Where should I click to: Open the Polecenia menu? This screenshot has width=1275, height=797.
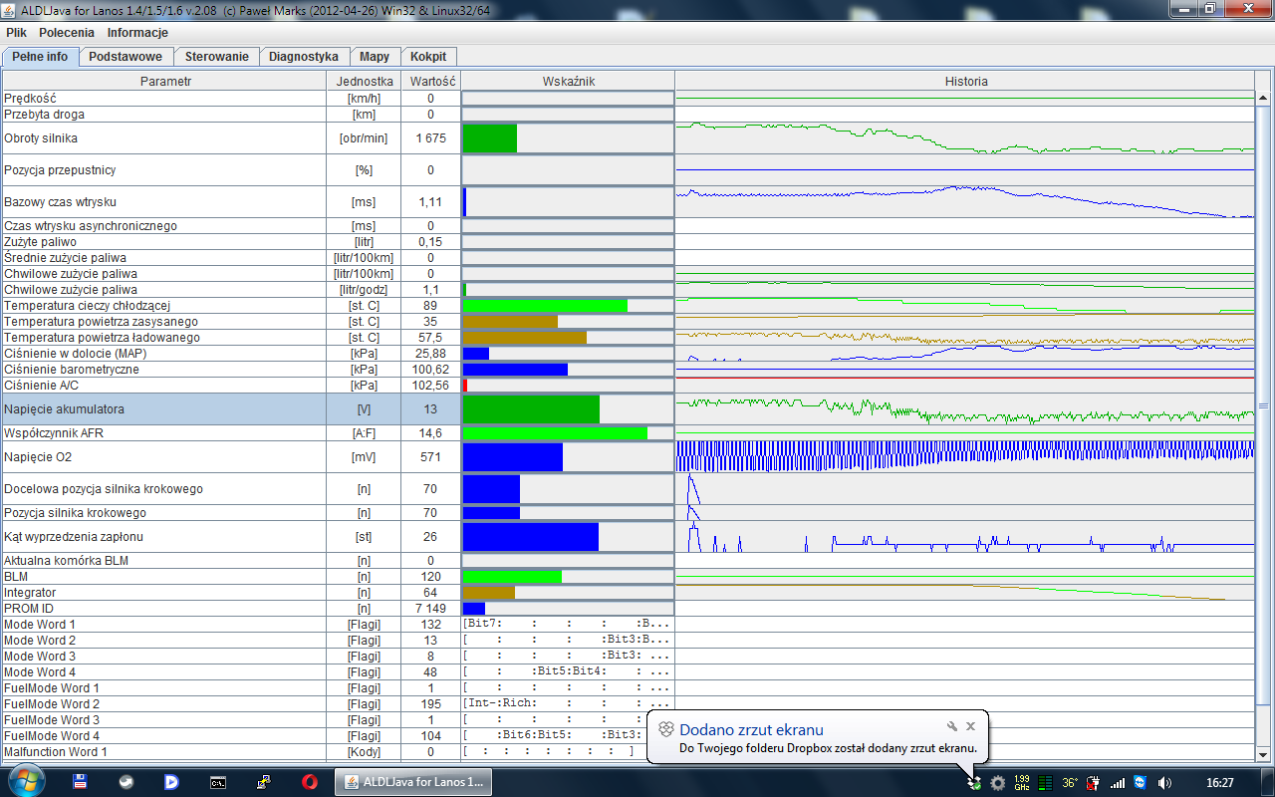pyautogui.click(x=67, y=33)
